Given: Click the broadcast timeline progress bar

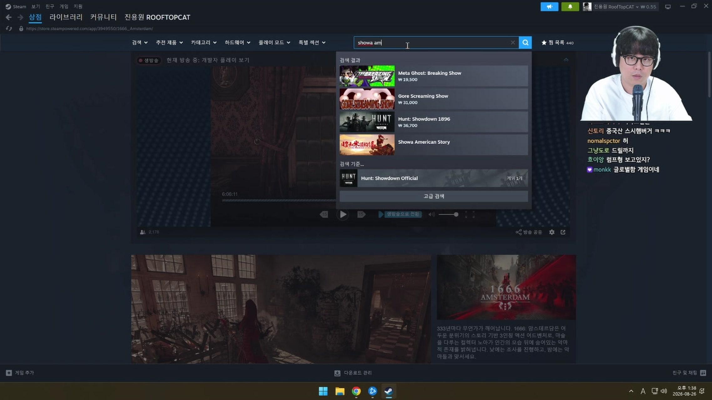Looking at the screenshot, I should tap(279, 200).
